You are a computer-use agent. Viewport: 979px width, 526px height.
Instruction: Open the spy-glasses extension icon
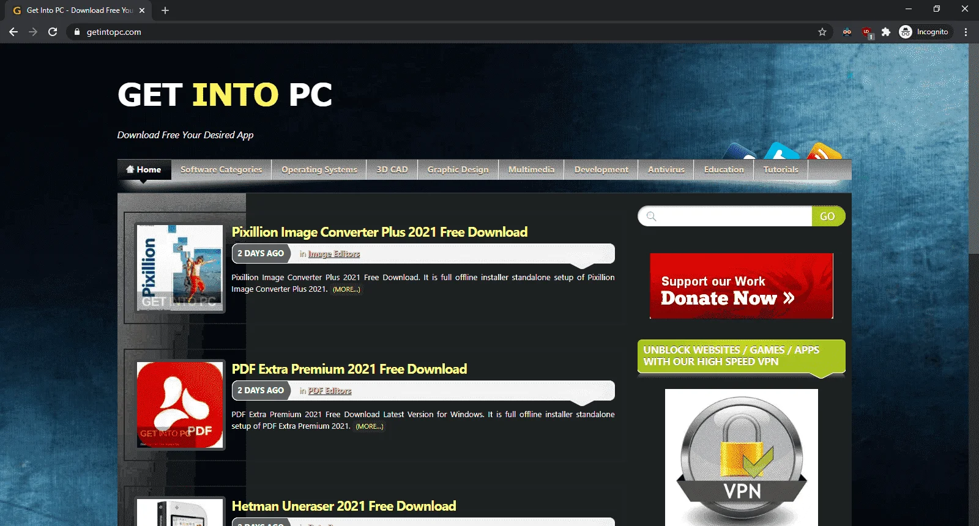coord(847,32)
